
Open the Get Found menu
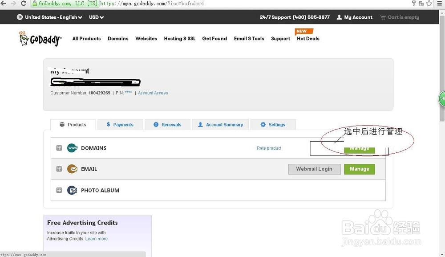click(214, 39)
